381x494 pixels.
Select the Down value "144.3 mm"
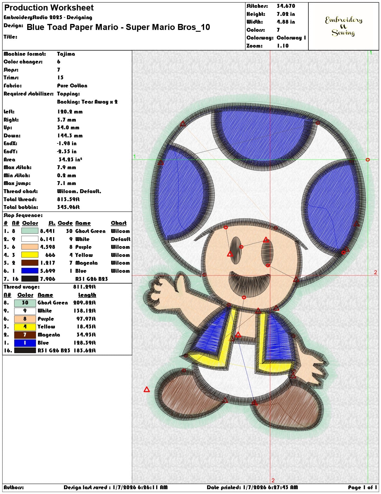(70, 136)
